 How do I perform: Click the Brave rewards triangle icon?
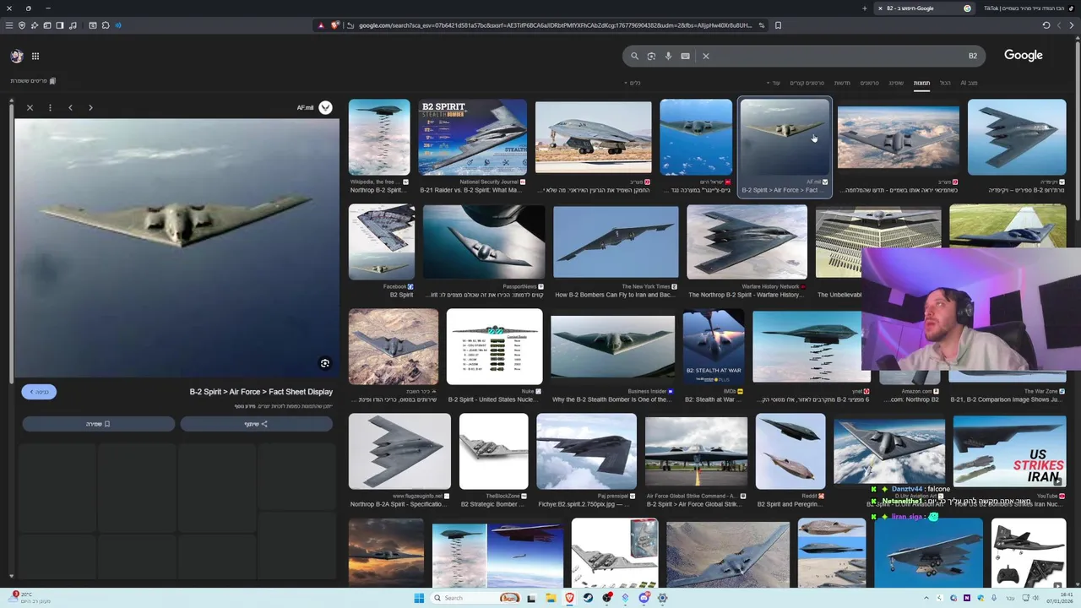321,25
